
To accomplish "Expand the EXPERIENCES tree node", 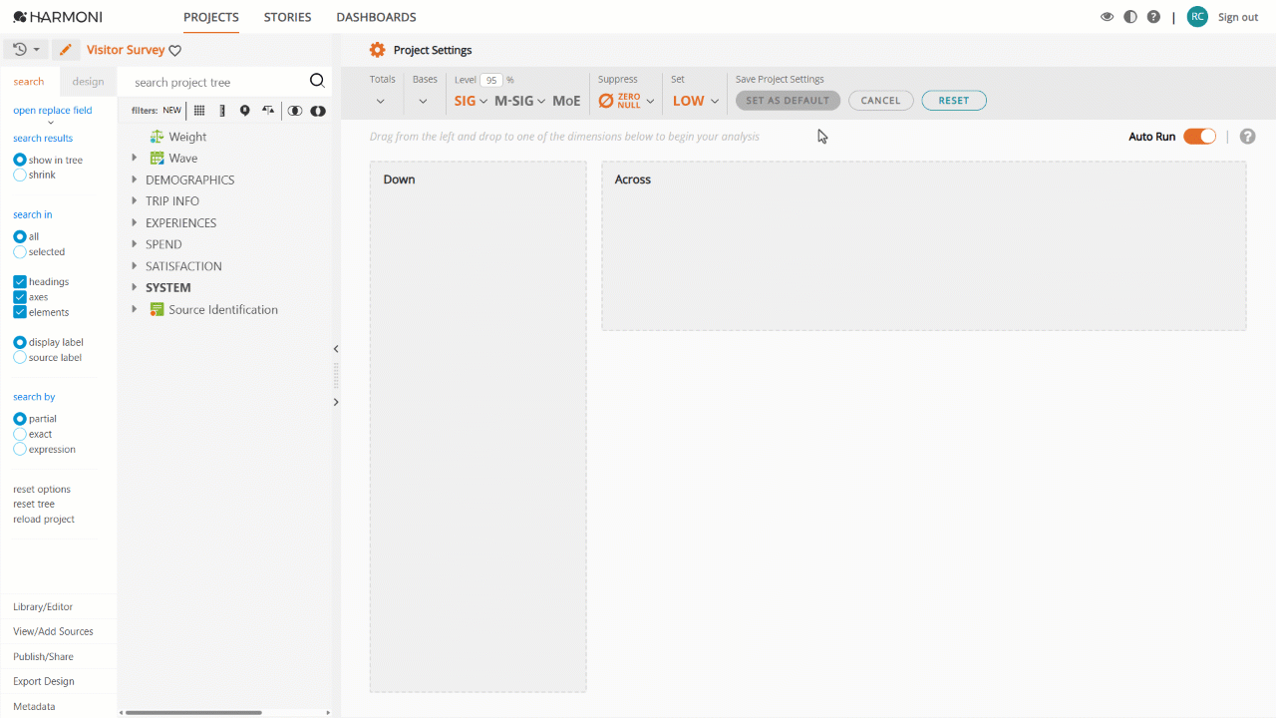I will tap(135, 222).
